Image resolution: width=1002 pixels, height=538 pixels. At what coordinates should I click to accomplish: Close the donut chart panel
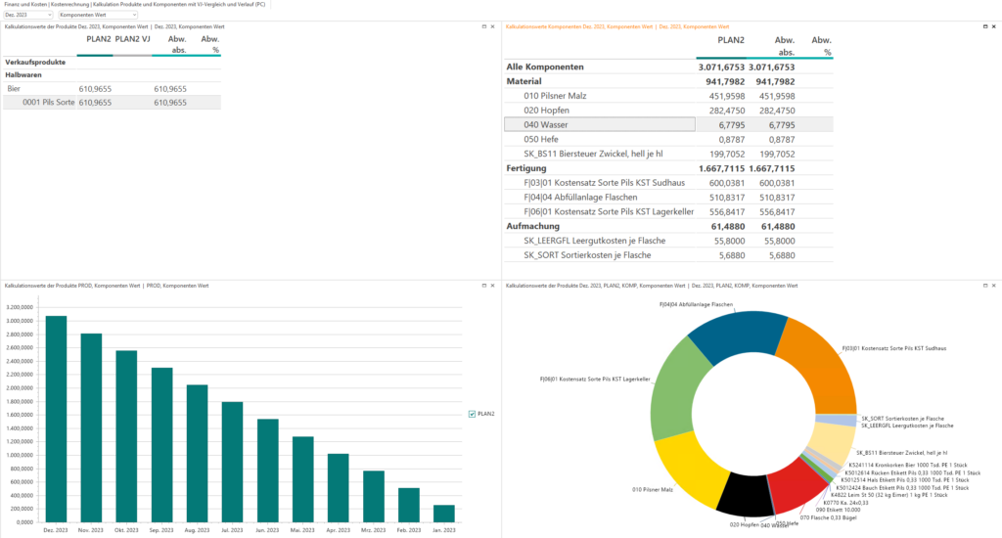994,286
